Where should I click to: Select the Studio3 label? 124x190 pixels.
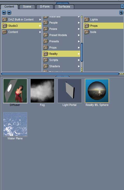(13, 26)
